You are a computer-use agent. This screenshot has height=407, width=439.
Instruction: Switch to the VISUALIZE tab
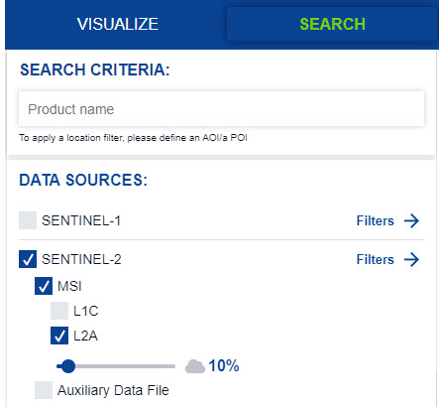[x=118, y=24]
